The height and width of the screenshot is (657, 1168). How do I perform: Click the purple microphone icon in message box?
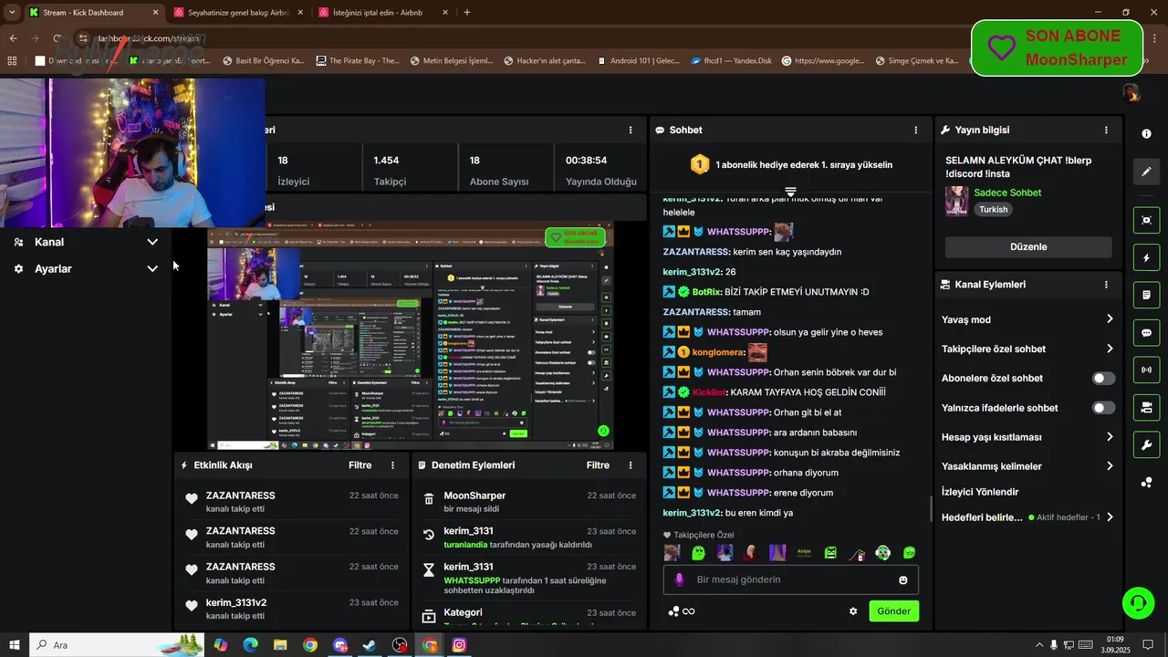tap(678, 579)
